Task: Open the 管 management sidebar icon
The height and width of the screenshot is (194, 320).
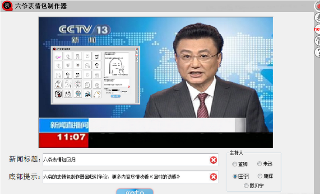Action: point(317,41)
